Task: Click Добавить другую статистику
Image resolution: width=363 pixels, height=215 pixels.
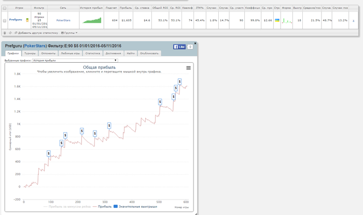Action: (x=36, y=33)
